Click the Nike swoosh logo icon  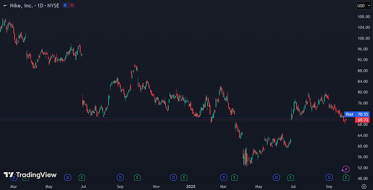point(5,5)
